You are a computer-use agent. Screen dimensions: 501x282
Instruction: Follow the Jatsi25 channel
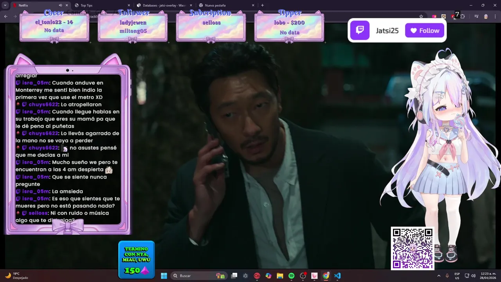tap(425, 31)
